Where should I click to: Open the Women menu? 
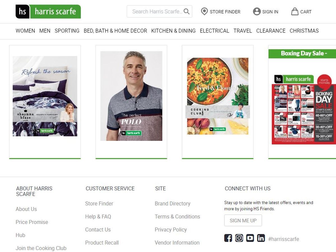pos(25,31)
